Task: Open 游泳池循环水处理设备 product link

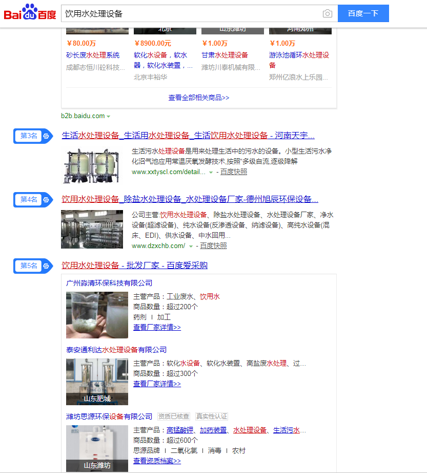Action: point(299,60)
